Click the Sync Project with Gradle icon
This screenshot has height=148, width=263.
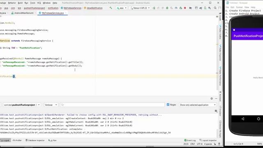pyautogui.click(x=201, y=8)
